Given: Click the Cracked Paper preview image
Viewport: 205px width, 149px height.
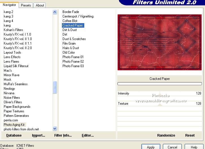Looking at the screenshot, I should point(159,42).
